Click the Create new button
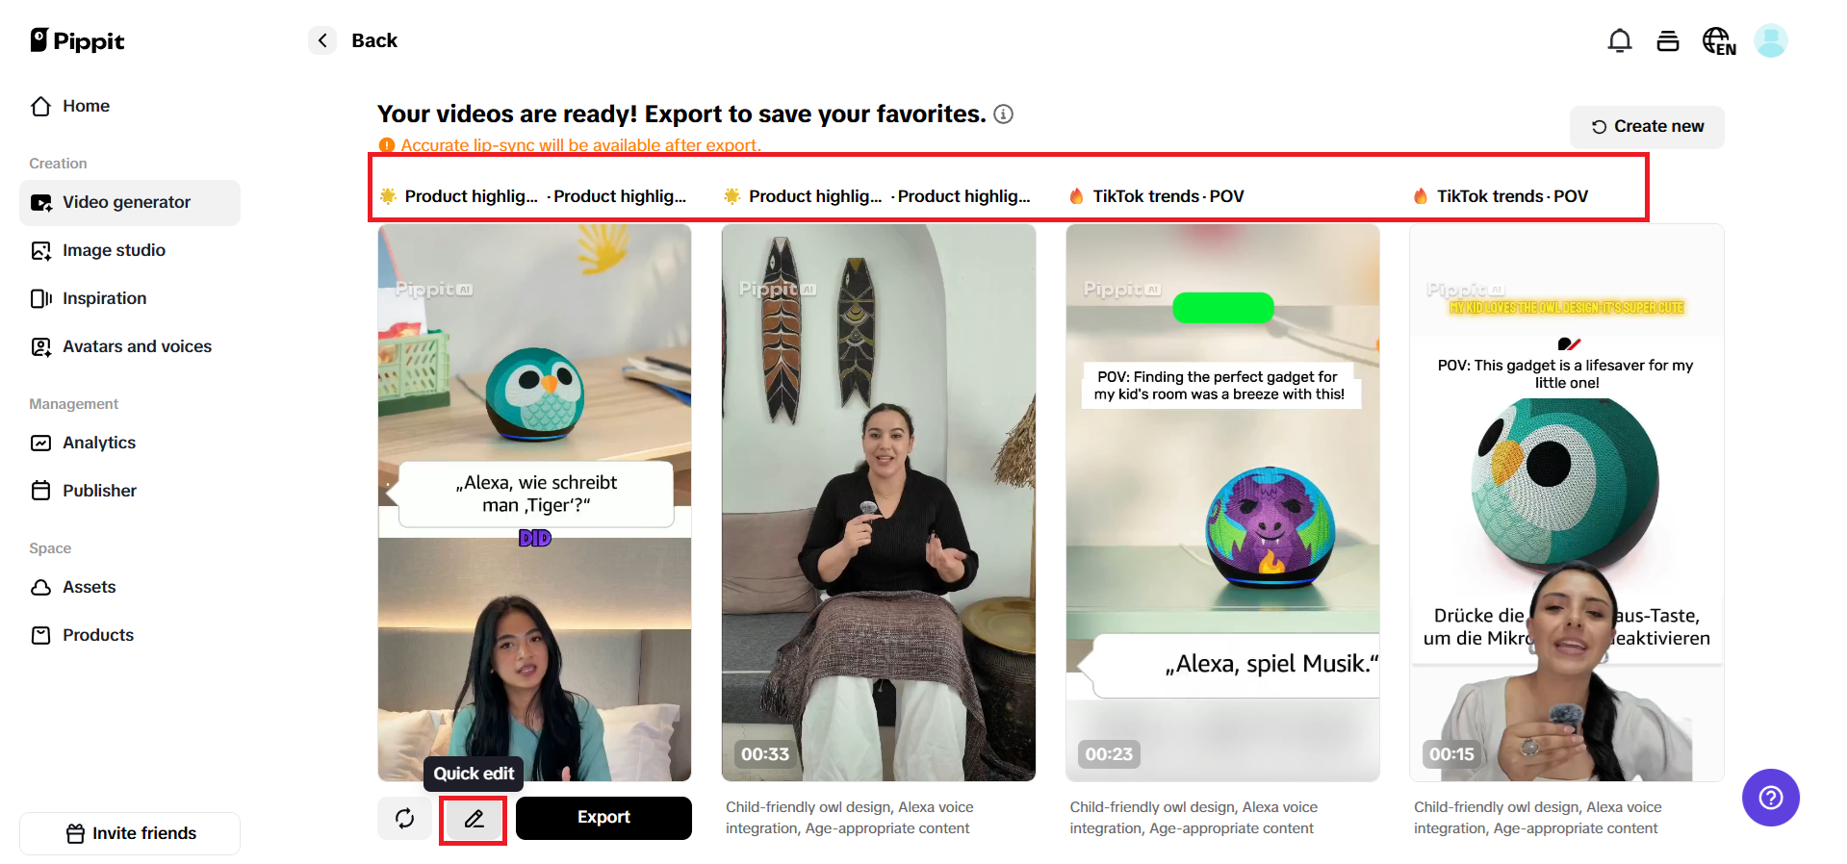Screen dimensions: 1847x864 1647,127
